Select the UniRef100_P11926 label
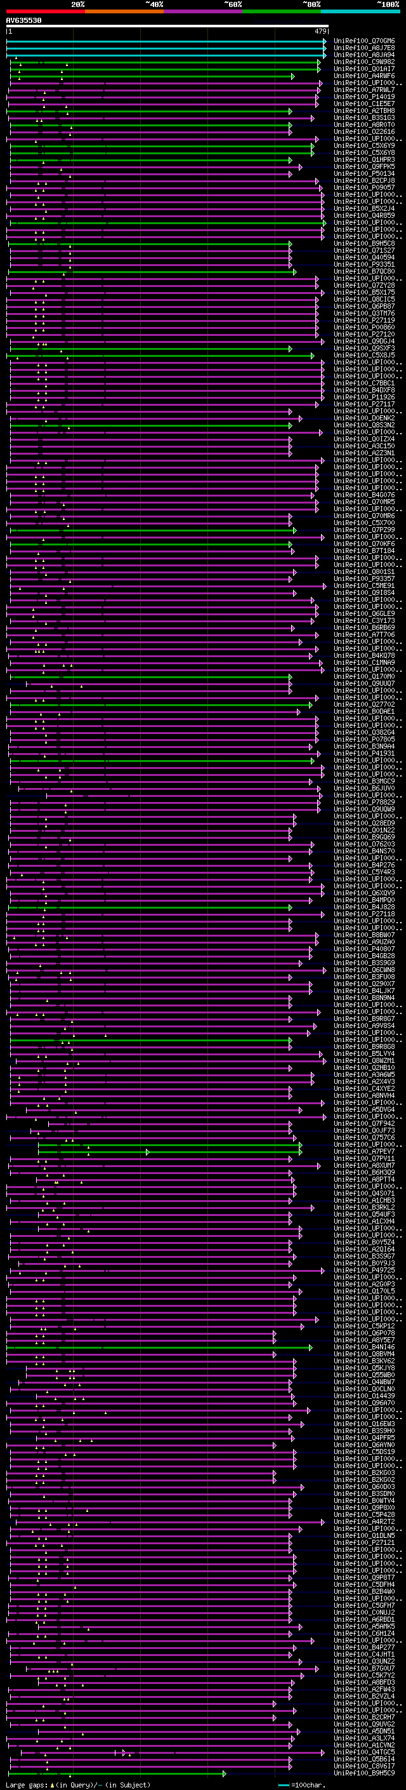The image size is (406, 1790). [364, 397]
